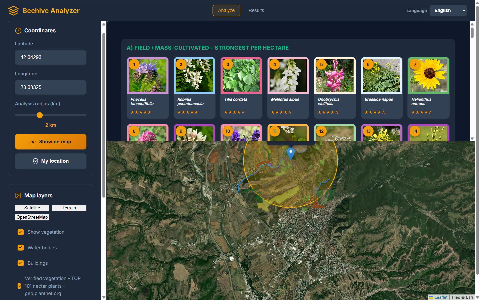The image size is (480, 300).
Task: Click the star rating under Brassica napus
Action: 375,112
